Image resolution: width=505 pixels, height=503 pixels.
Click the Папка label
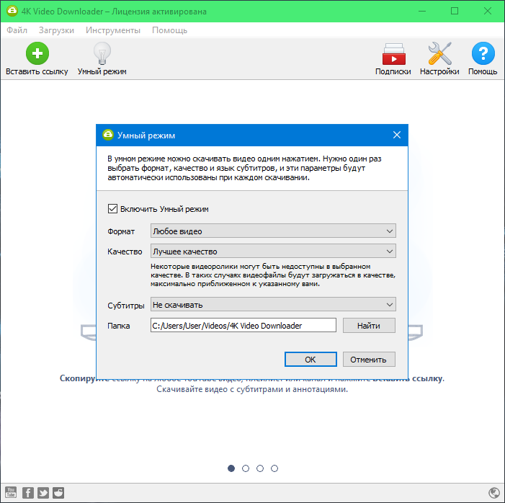(119, 326)
